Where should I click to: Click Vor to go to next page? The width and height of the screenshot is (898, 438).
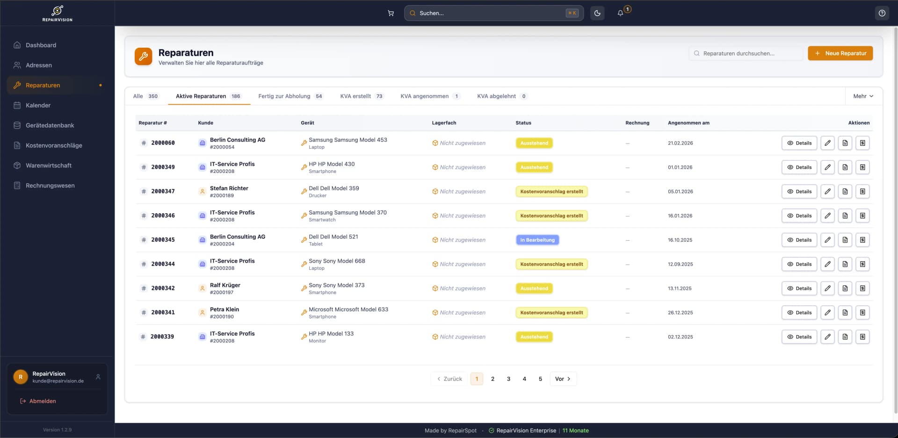[x=563, y=379]
